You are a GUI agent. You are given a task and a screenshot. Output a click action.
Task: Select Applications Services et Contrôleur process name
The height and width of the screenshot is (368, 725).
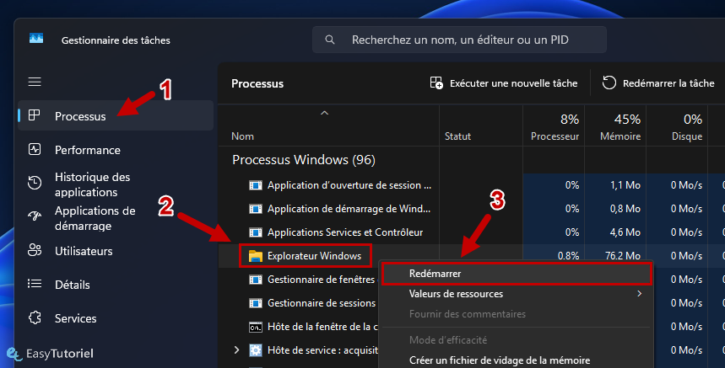(x=345, y=232)
